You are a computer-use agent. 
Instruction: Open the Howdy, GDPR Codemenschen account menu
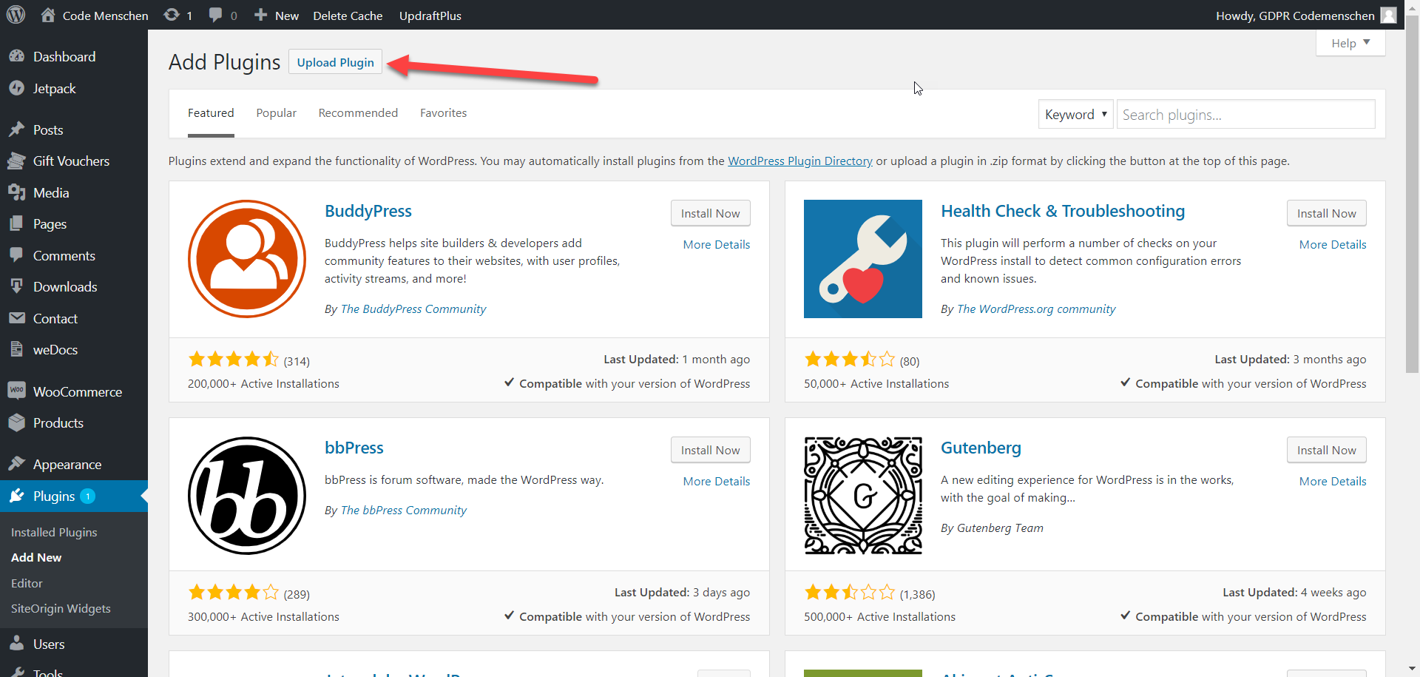(1306, 15)
